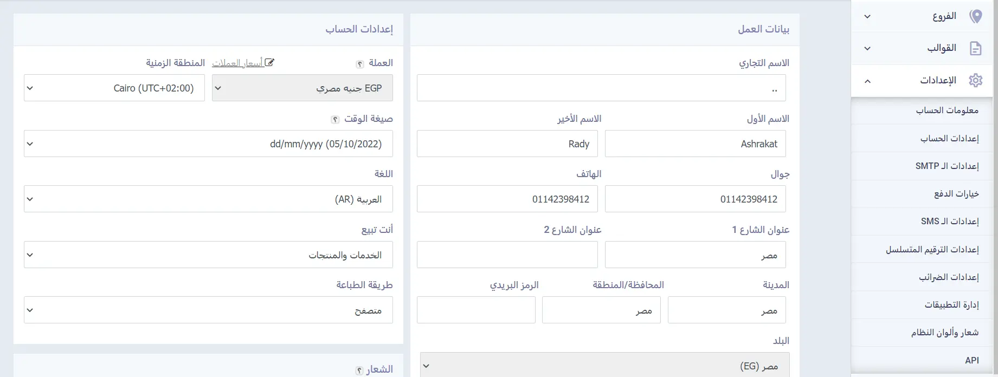
Task: Click the الاسم التجاري input field
Action: point(601,88)
